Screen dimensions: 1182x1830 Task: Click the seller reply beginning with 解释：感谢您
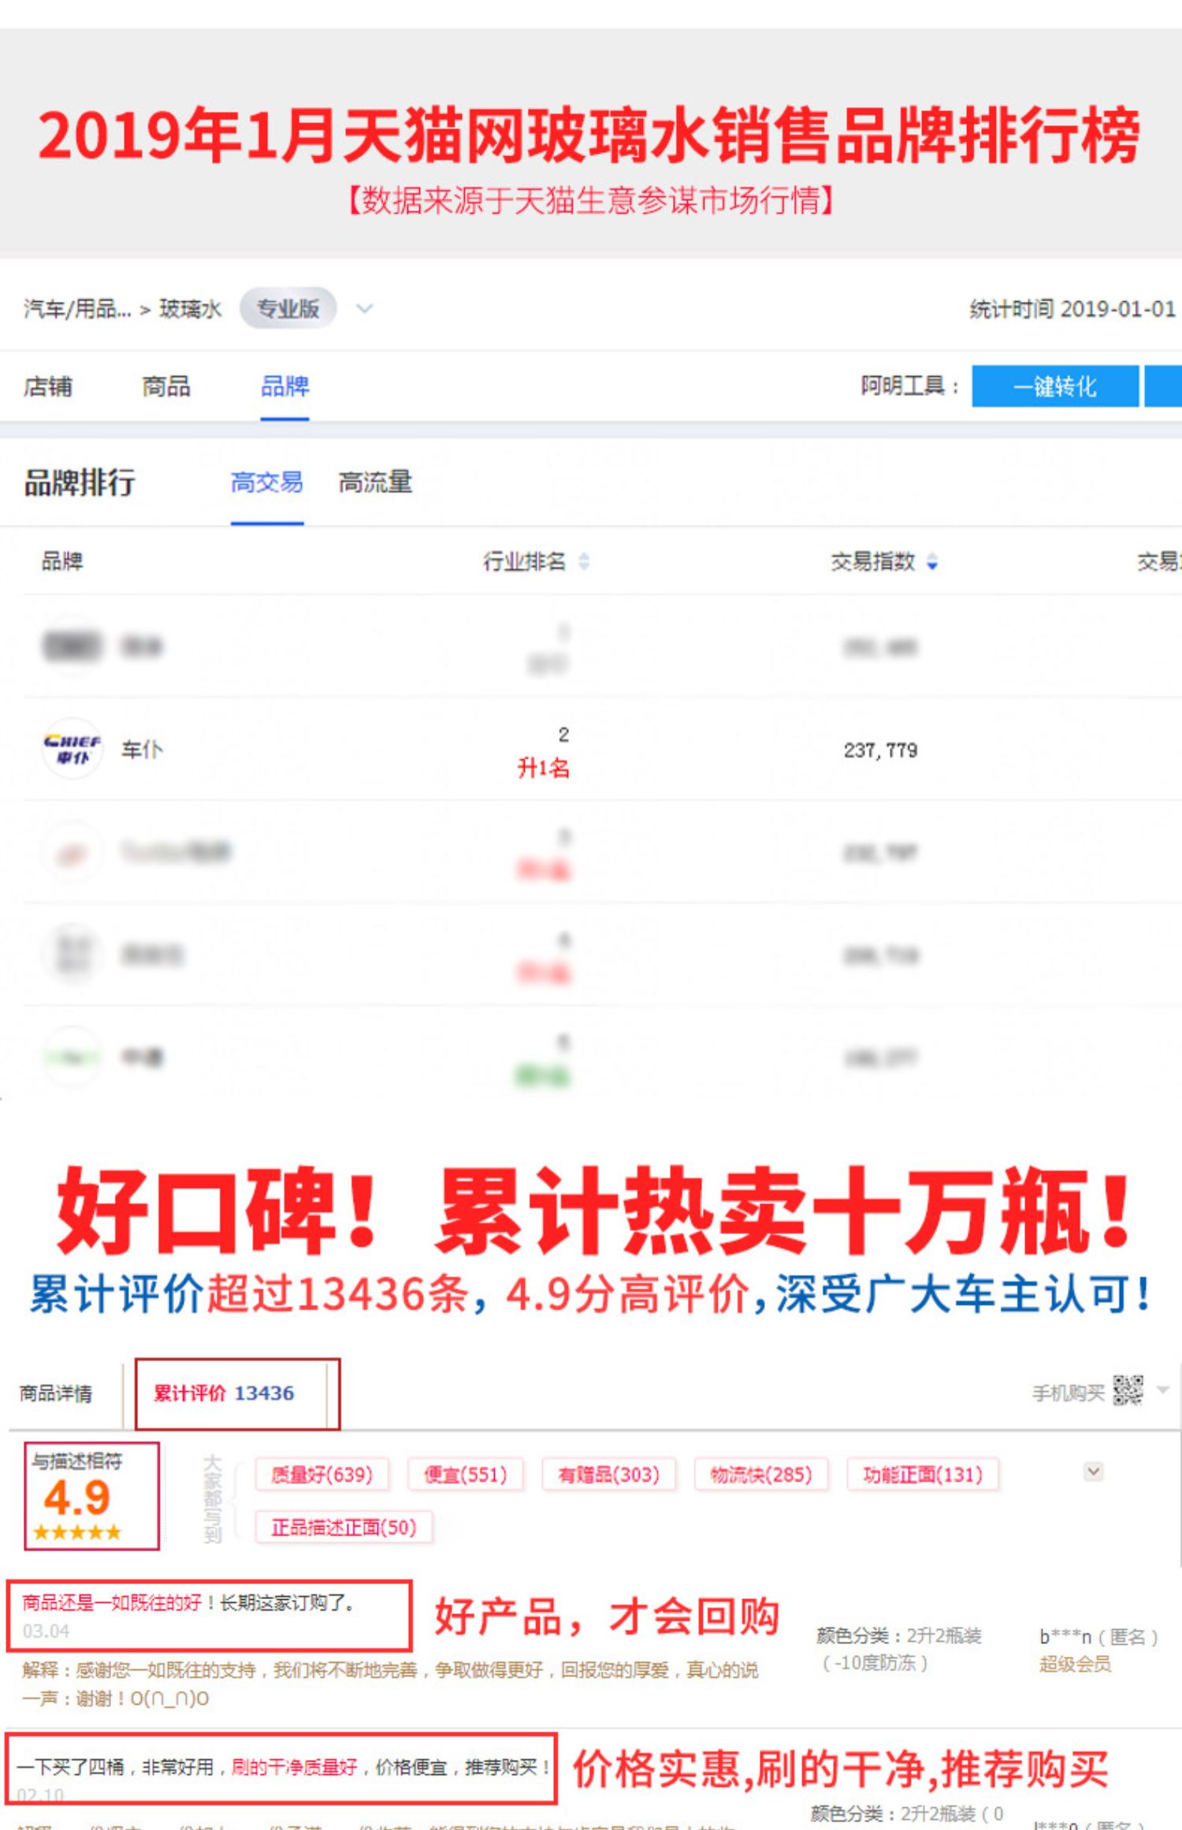(x=390, y=1683)
